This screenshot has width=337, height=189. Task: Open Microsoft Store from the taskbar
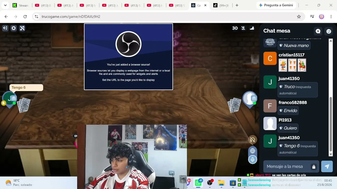coord(233,183)
